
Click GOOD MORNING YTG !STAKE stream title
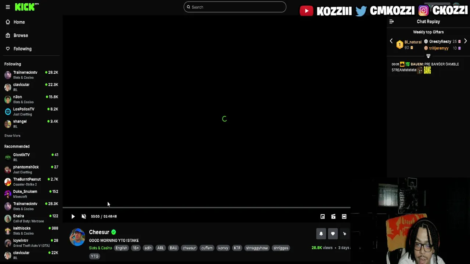point(114,241)
